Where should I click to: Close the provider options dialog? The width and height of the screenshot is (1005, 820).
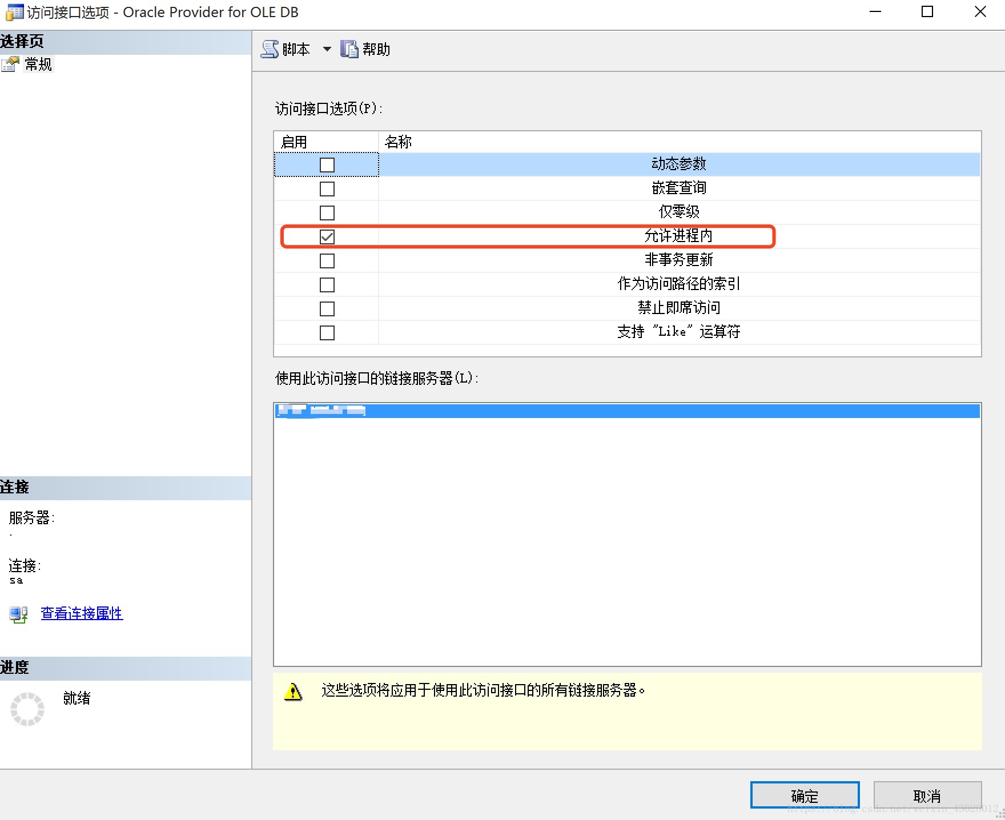[x=980, y=12]
